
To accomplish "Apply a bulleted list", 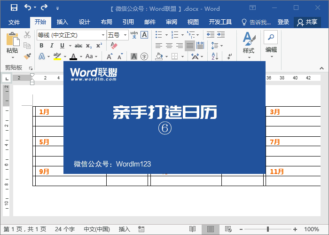I will 159,35.
